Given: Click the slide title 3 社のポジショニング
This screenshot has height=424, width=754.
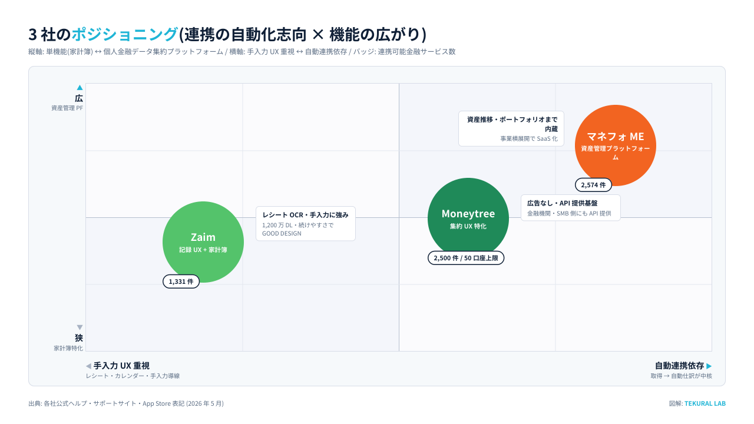Looking at the screenshot, I should (x=227, y=34).
